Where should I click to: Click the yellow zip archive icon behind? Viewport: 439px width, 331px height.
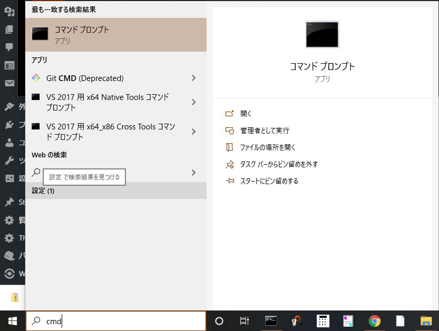tap(15, 297)
